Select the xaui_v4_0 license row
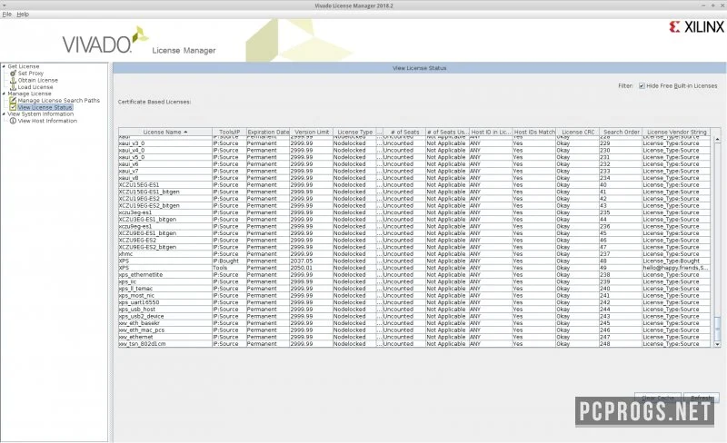Viewport: 727px width, 443px height. tap(414, 151)
